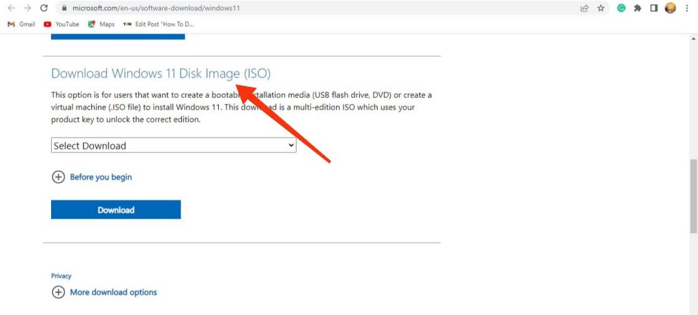Go forward to the next page
Image resolution: width=698 pixels, height=315 pixels.
27,8
